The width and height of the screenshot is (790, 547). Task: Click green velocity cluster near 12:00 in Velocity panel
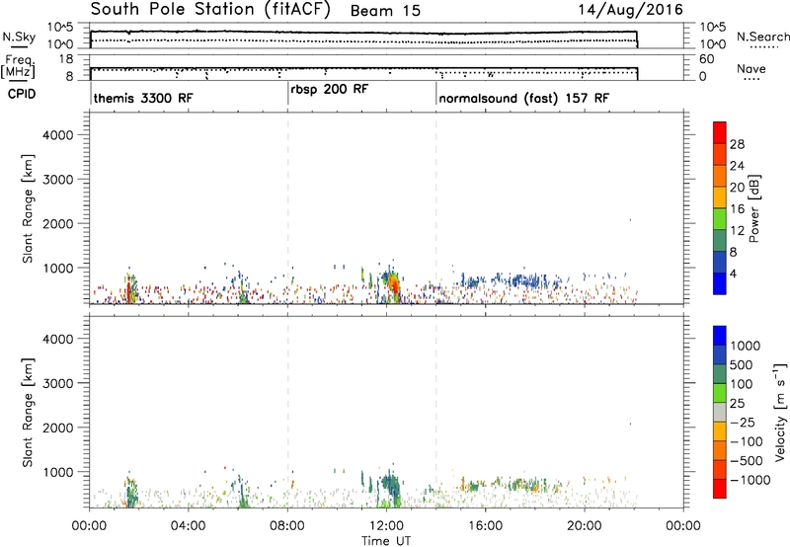pos(390,486)
